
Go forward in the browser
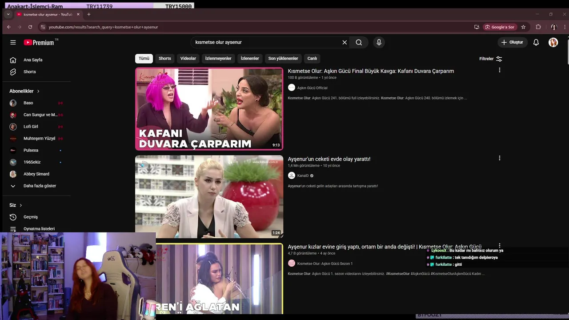(20, 27)
